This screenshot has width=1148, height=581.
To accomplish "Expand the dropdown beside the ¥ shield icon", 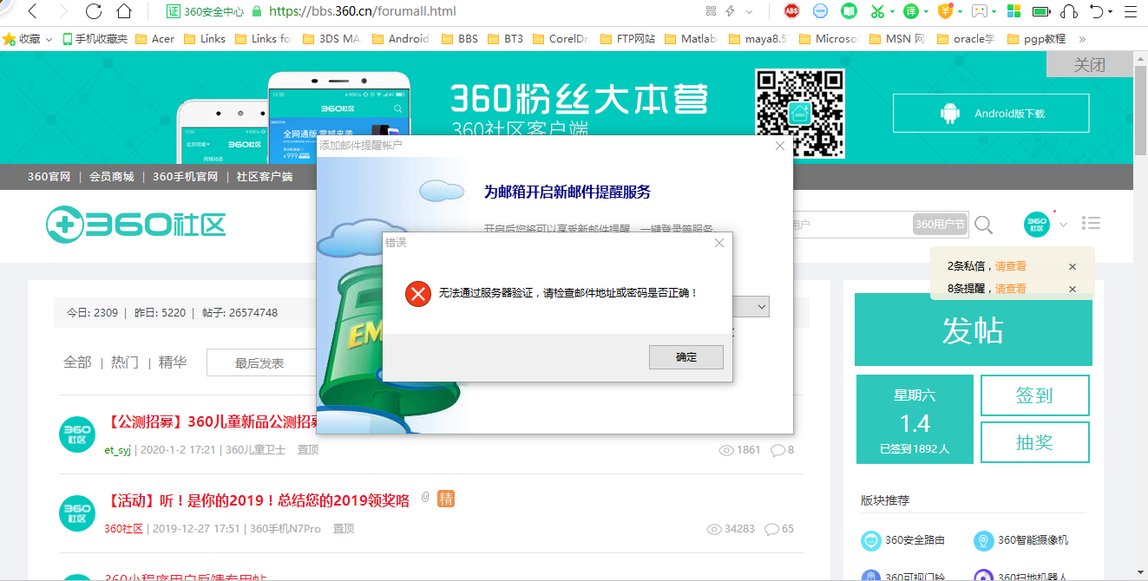I will point(960,12).
